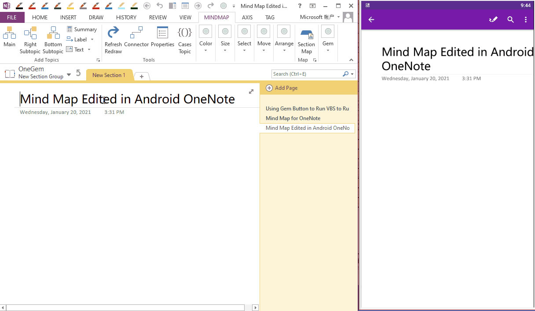
Task: Open the OneGem section group dropdown
Action: pos(69,75)
